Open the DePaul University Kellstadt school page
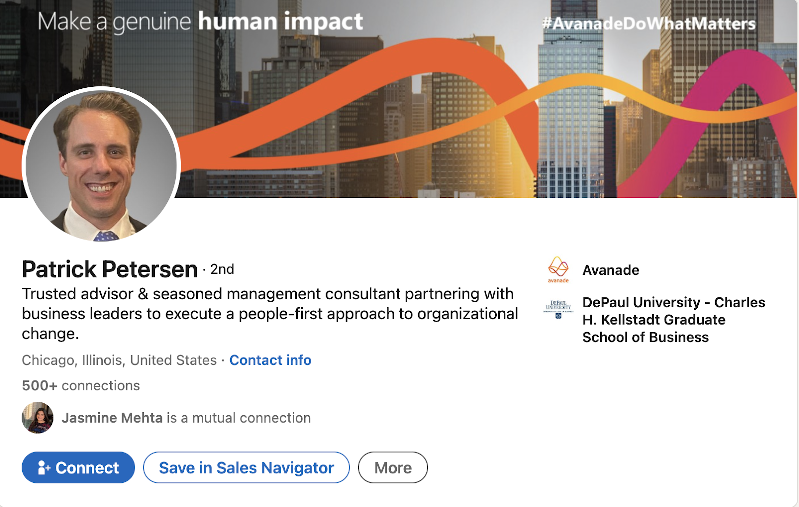The width and height of the screenshot is (799, 507). coord(673,320)
